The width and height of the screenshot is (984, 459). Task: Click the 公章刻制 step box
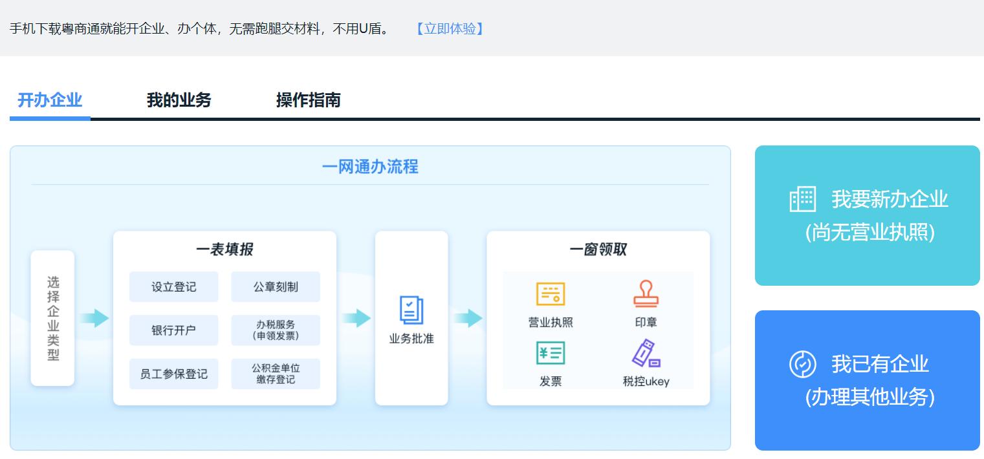pyautogui.click(x=276, y=286)
